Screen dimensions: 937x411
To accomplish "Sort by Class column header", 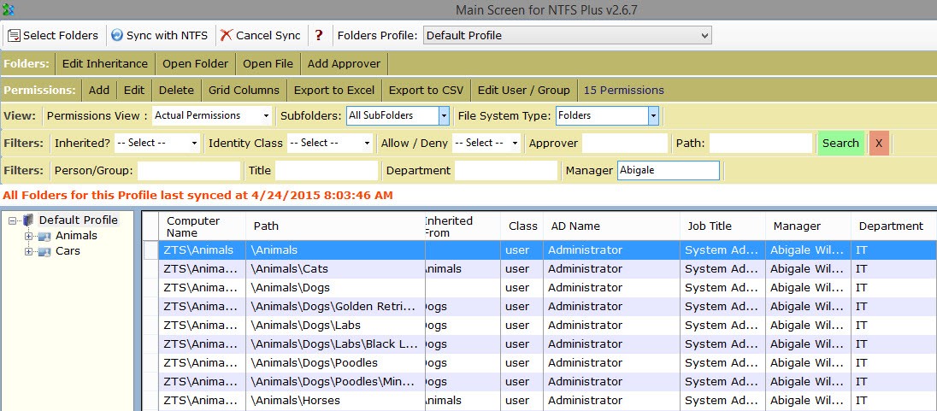I will coord(522,226).
